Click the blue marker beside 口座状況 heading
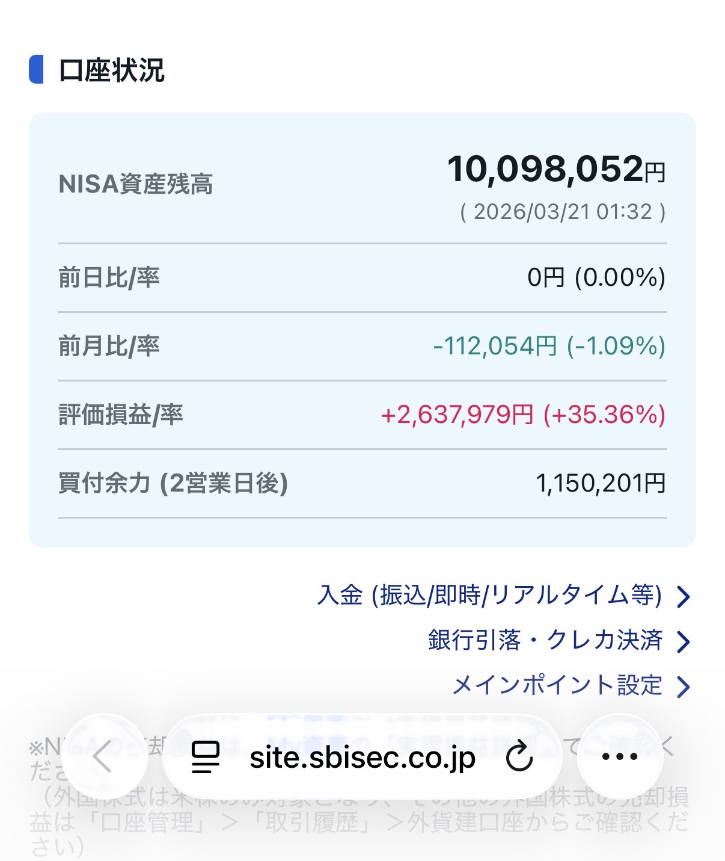 36,69
